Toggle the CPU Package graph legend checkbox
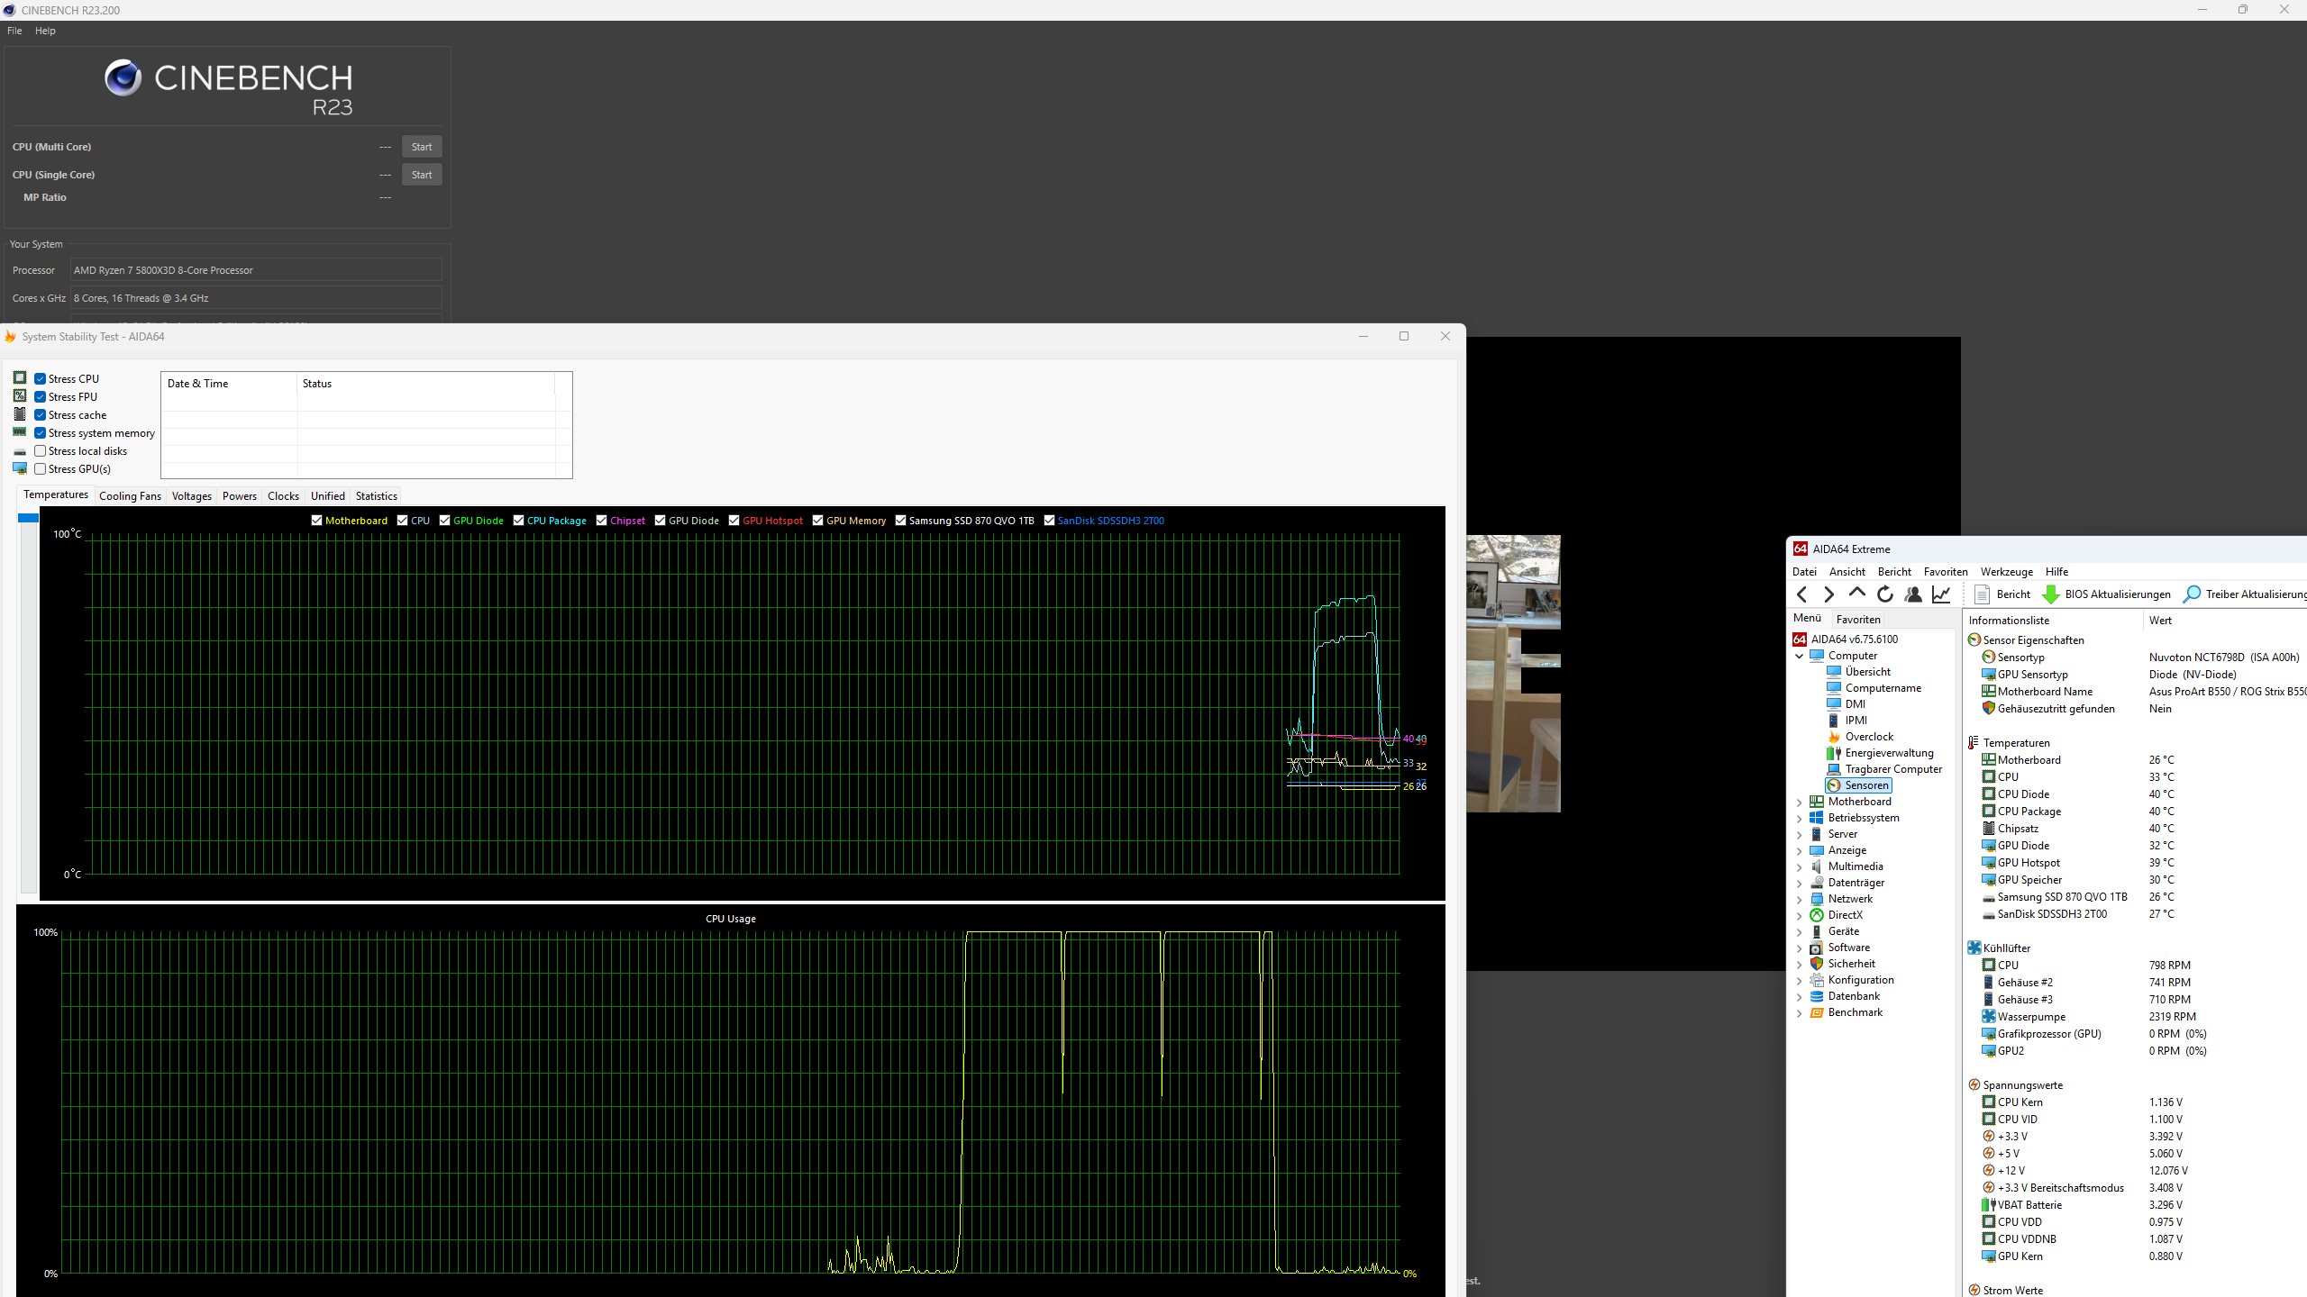 [x=519, y=521]
